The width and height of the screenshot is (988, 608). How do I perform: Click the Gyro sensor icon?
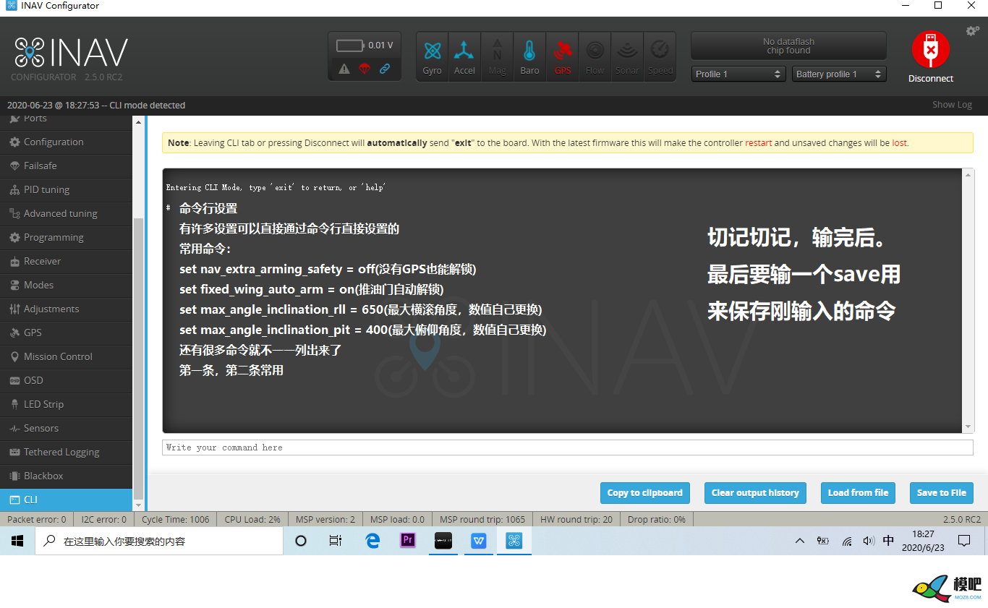[x=433, y=56]
